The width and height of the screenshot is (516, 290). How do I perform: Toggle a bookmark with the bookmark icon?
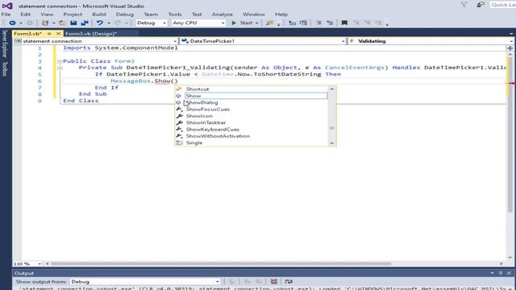point(344,23)
